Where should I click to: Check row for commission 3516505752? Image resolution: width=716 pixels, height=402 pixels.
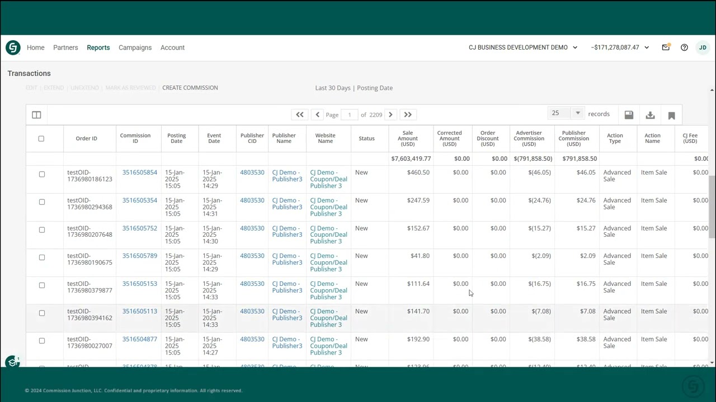(x=41, y=229)
